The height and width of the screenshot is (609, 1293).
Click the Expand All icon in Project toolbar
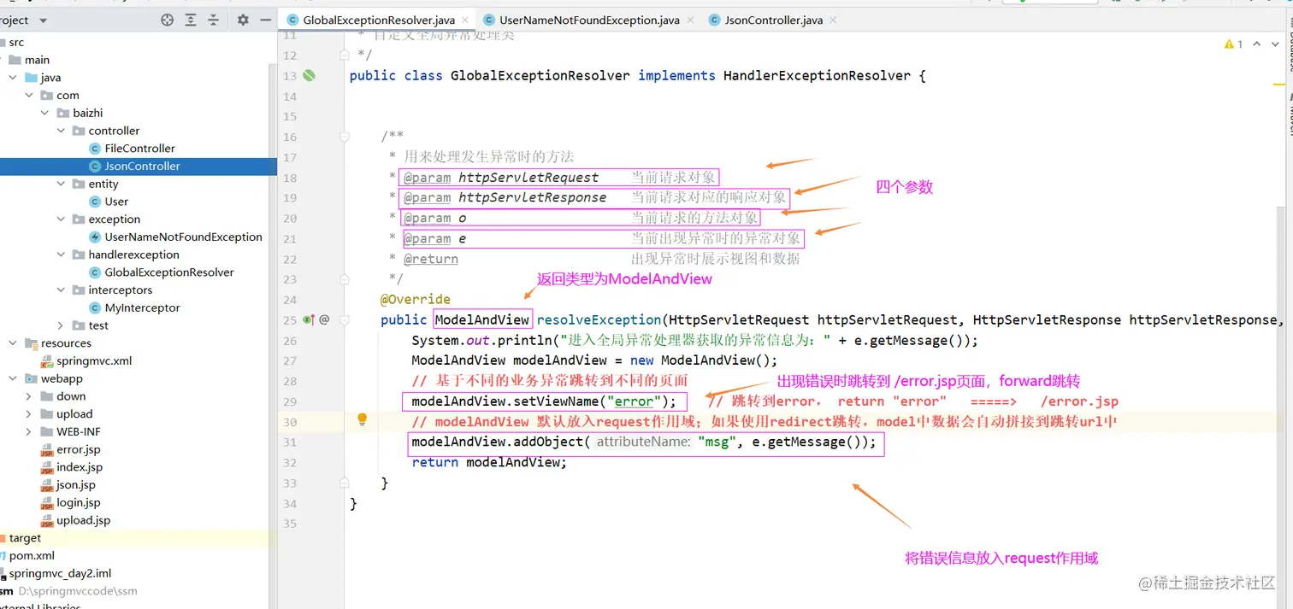point(191,20)
